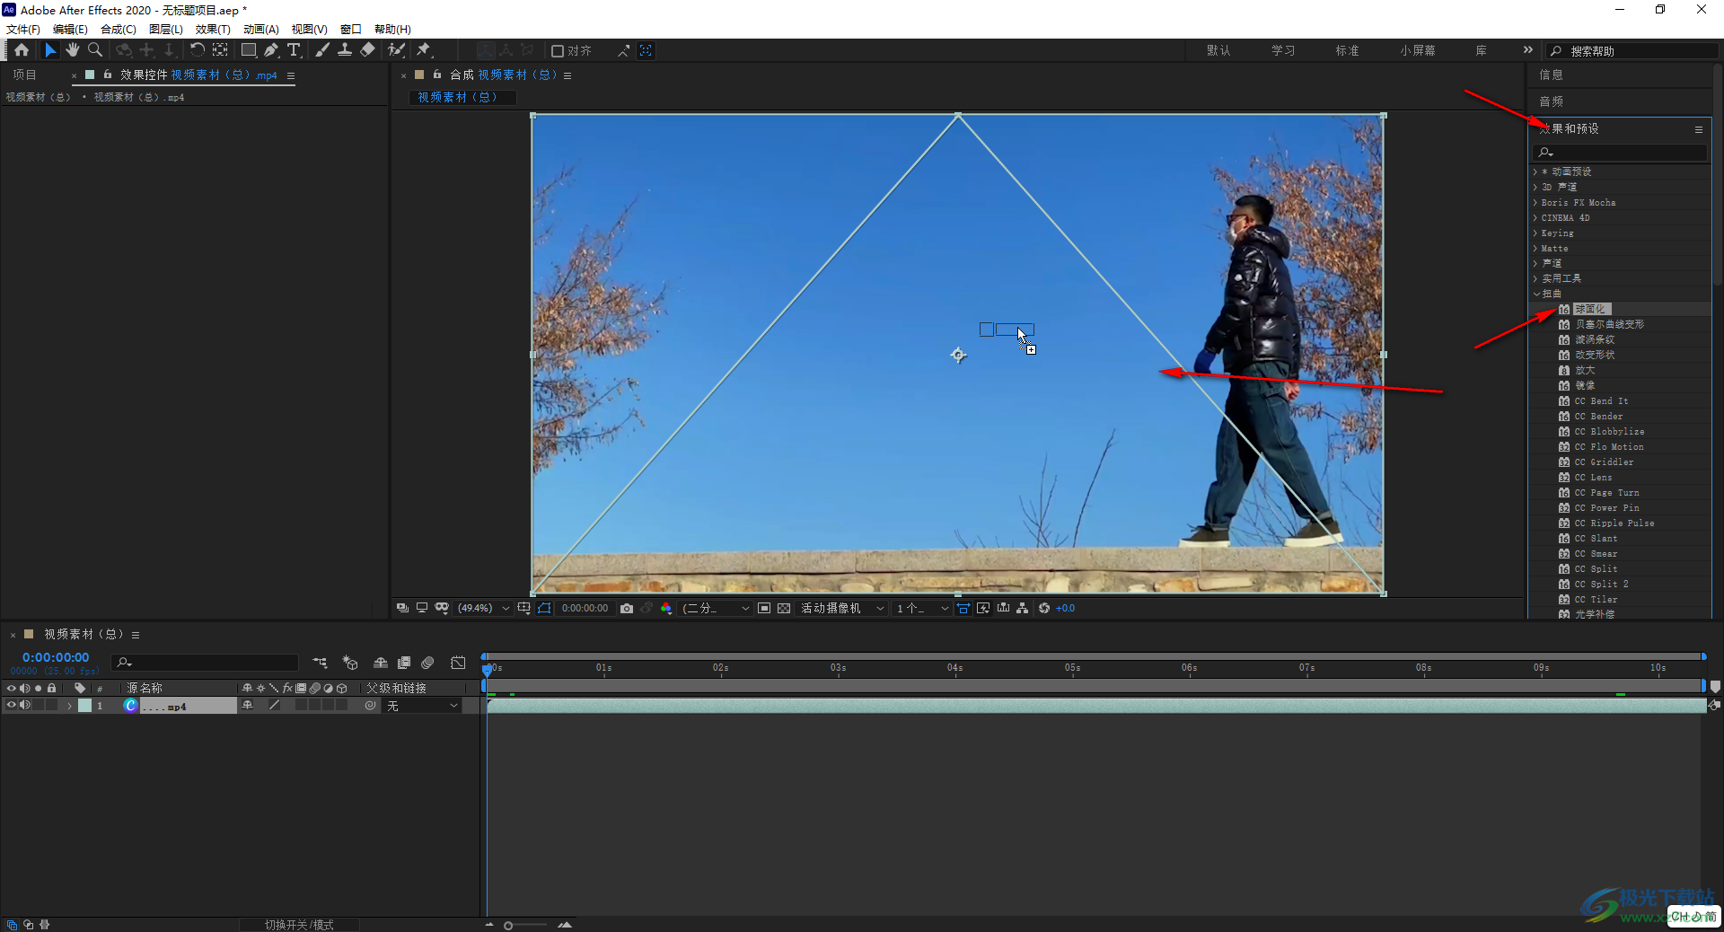The image size is (1724, 932).
Task: Switch to the 项目 panel tab
Action: [x=25, y=75]
